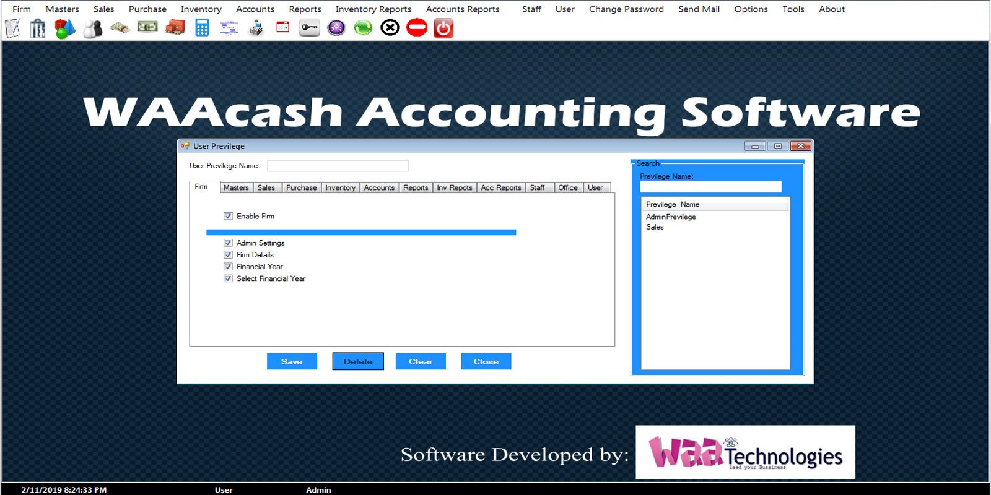Click the two people toolbar icon
The height and width of the screenshot is (495, 991).
tap(92, 28)
